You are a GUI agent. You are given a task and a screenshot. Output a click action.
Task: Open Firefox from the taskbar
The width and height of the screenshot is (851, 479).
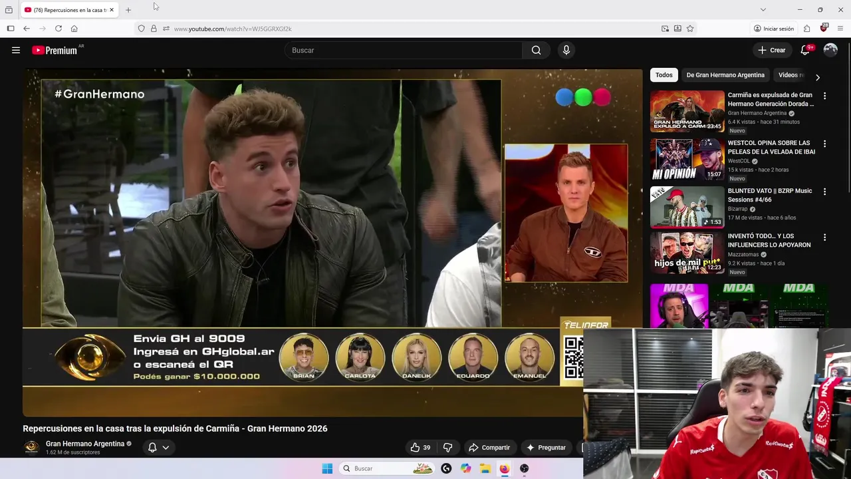pos(505,468)
